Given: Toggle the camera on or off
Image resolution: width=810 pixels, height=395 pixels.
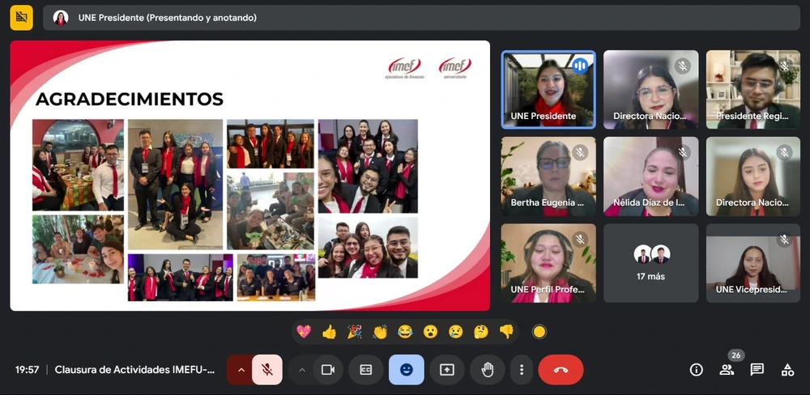Looking at the screenshot, I should [x=328, y=370].
